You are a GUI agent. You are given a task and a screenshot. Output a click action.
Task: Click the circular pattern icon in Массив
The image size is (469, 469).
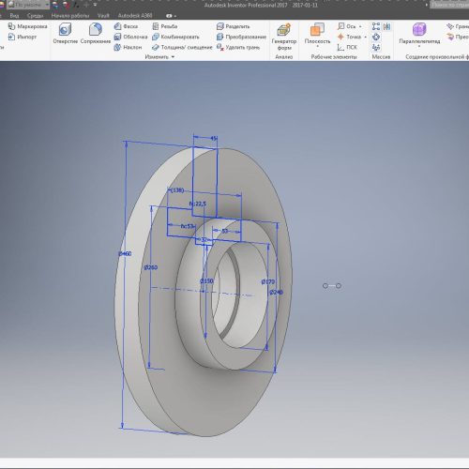coord(376,37)
